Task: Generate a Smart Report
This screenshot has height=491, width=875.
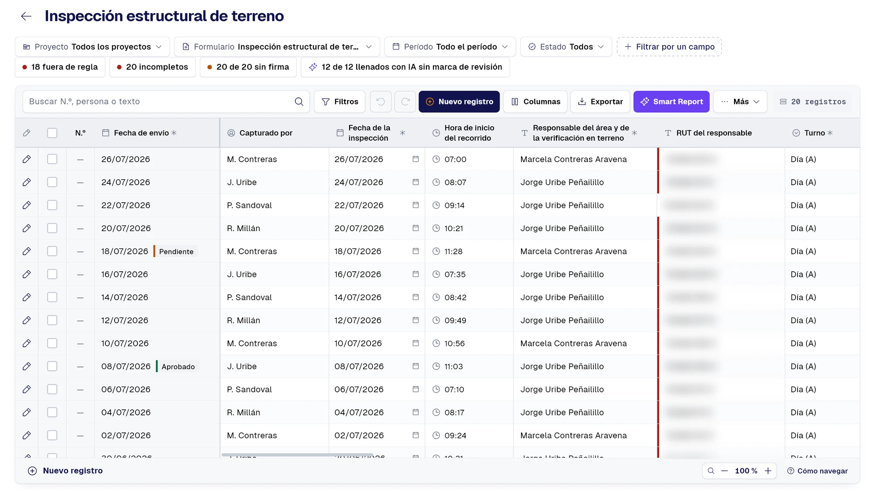Action: (x=672, y=102)
